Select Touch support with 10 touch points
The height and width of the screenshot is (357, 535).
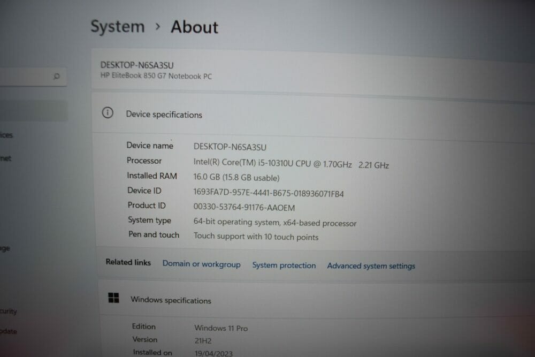pos(256,236)
